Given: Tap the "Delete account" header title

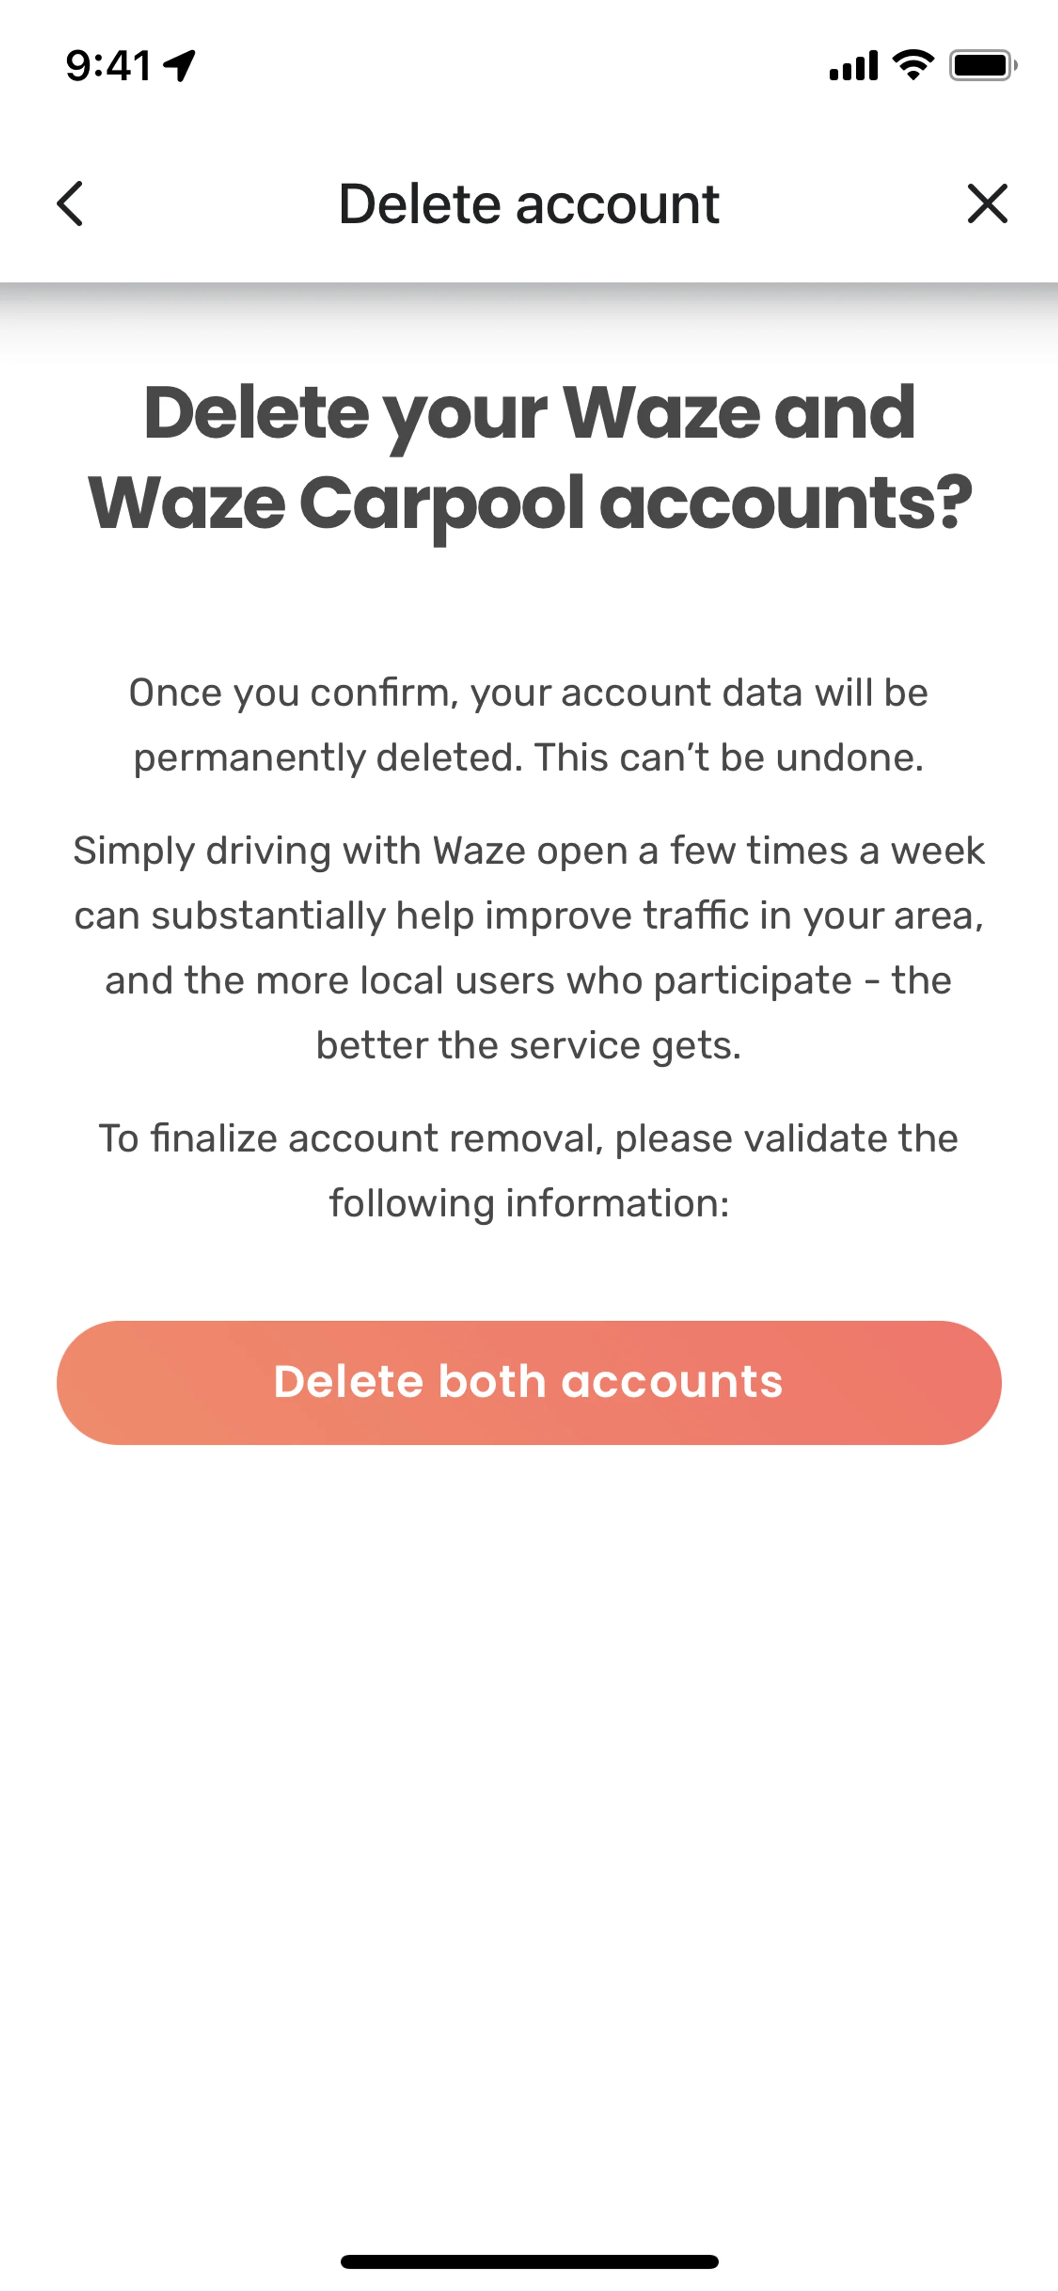Looking at the screenshot, I should tap(528, 204).
